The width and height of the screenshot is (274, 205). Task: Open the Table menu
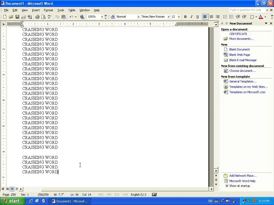pos(72,10)
